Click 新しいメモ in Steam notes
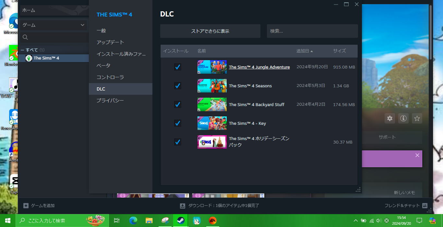The image size is (443, 227). 404,192
